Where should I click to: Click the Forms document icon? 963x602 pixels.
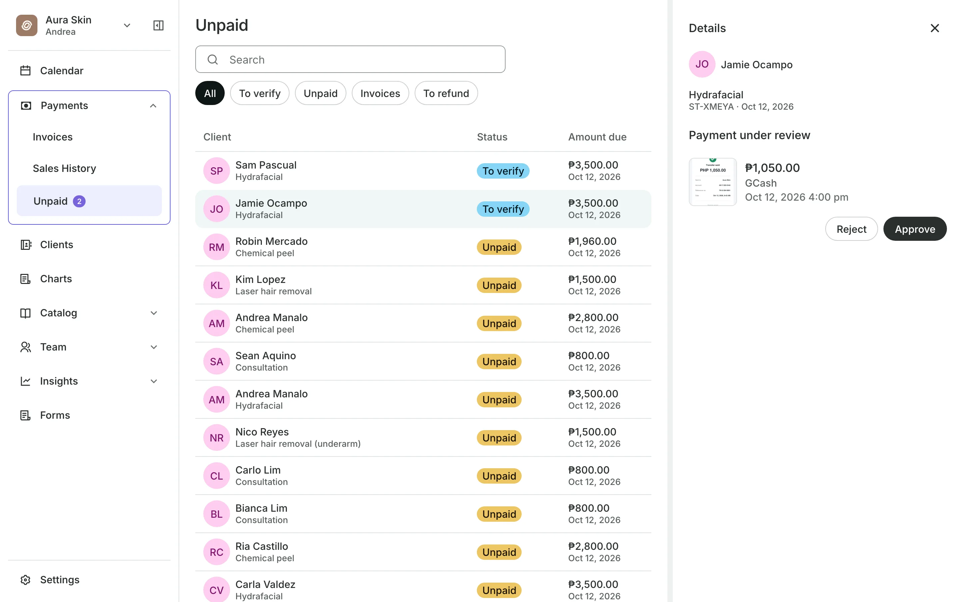coord(25,415)
